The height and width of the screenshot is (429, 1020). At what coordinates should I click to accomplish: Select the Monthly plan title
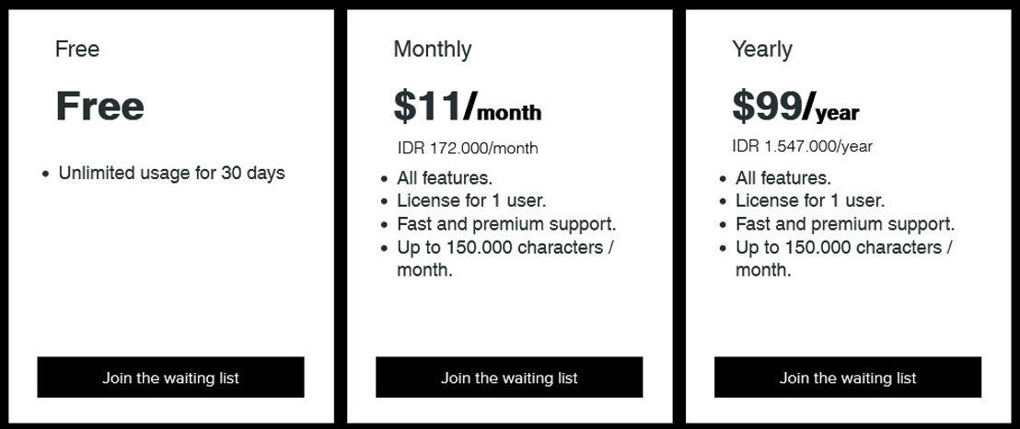click(433, 50)
